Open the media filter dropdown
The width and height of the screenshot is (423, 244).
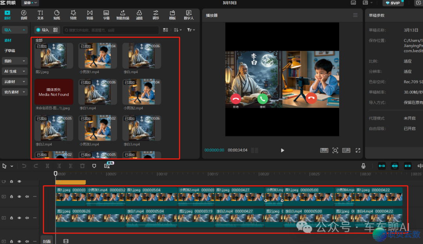coord(191,30)
